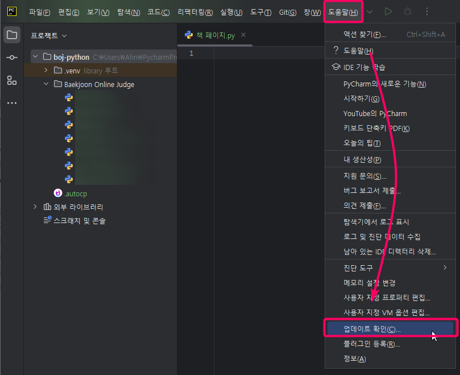Select the .venv library root folder

100,71
